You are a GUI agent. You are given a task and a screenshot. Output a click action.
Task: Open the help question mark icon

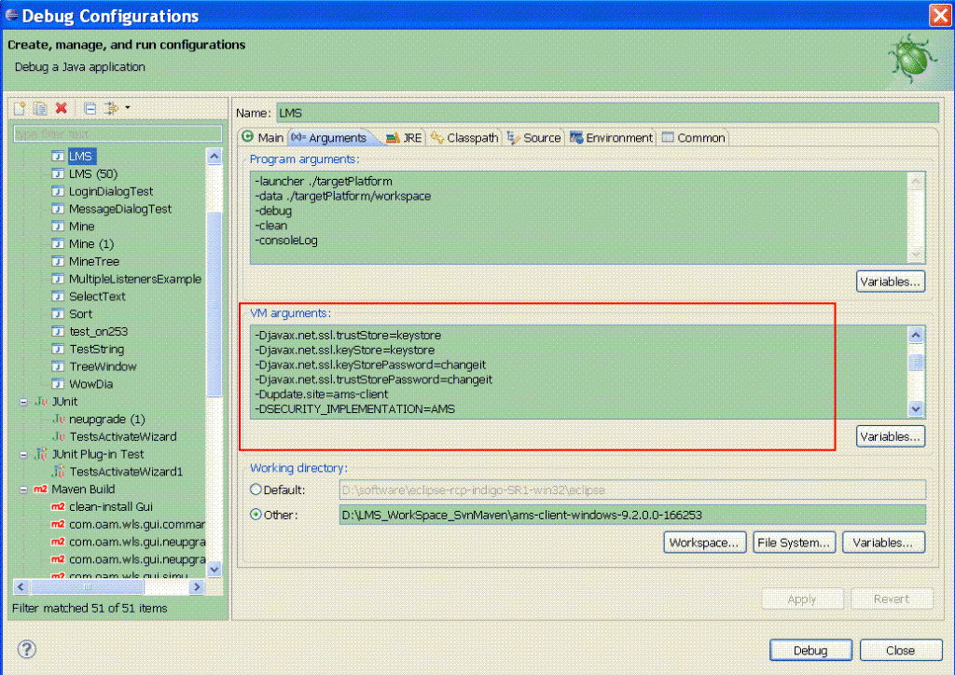click(x=27, y=649)
